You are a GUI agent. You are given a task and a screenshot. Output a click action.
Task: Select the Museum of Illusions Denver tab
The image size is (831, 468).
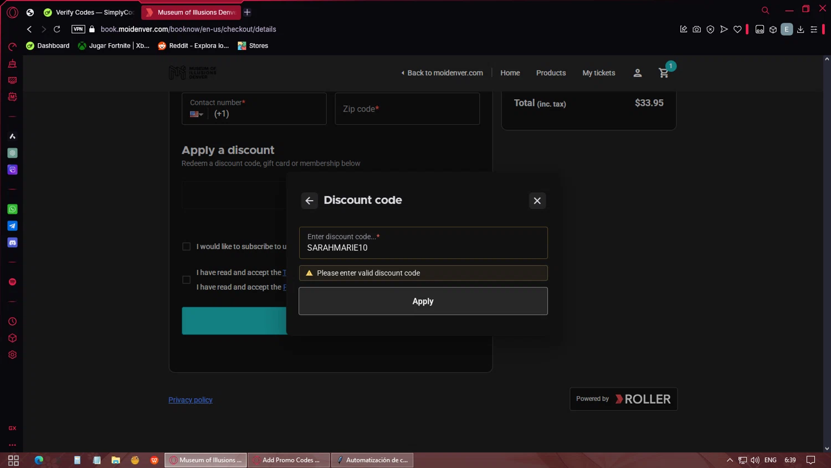191,12
